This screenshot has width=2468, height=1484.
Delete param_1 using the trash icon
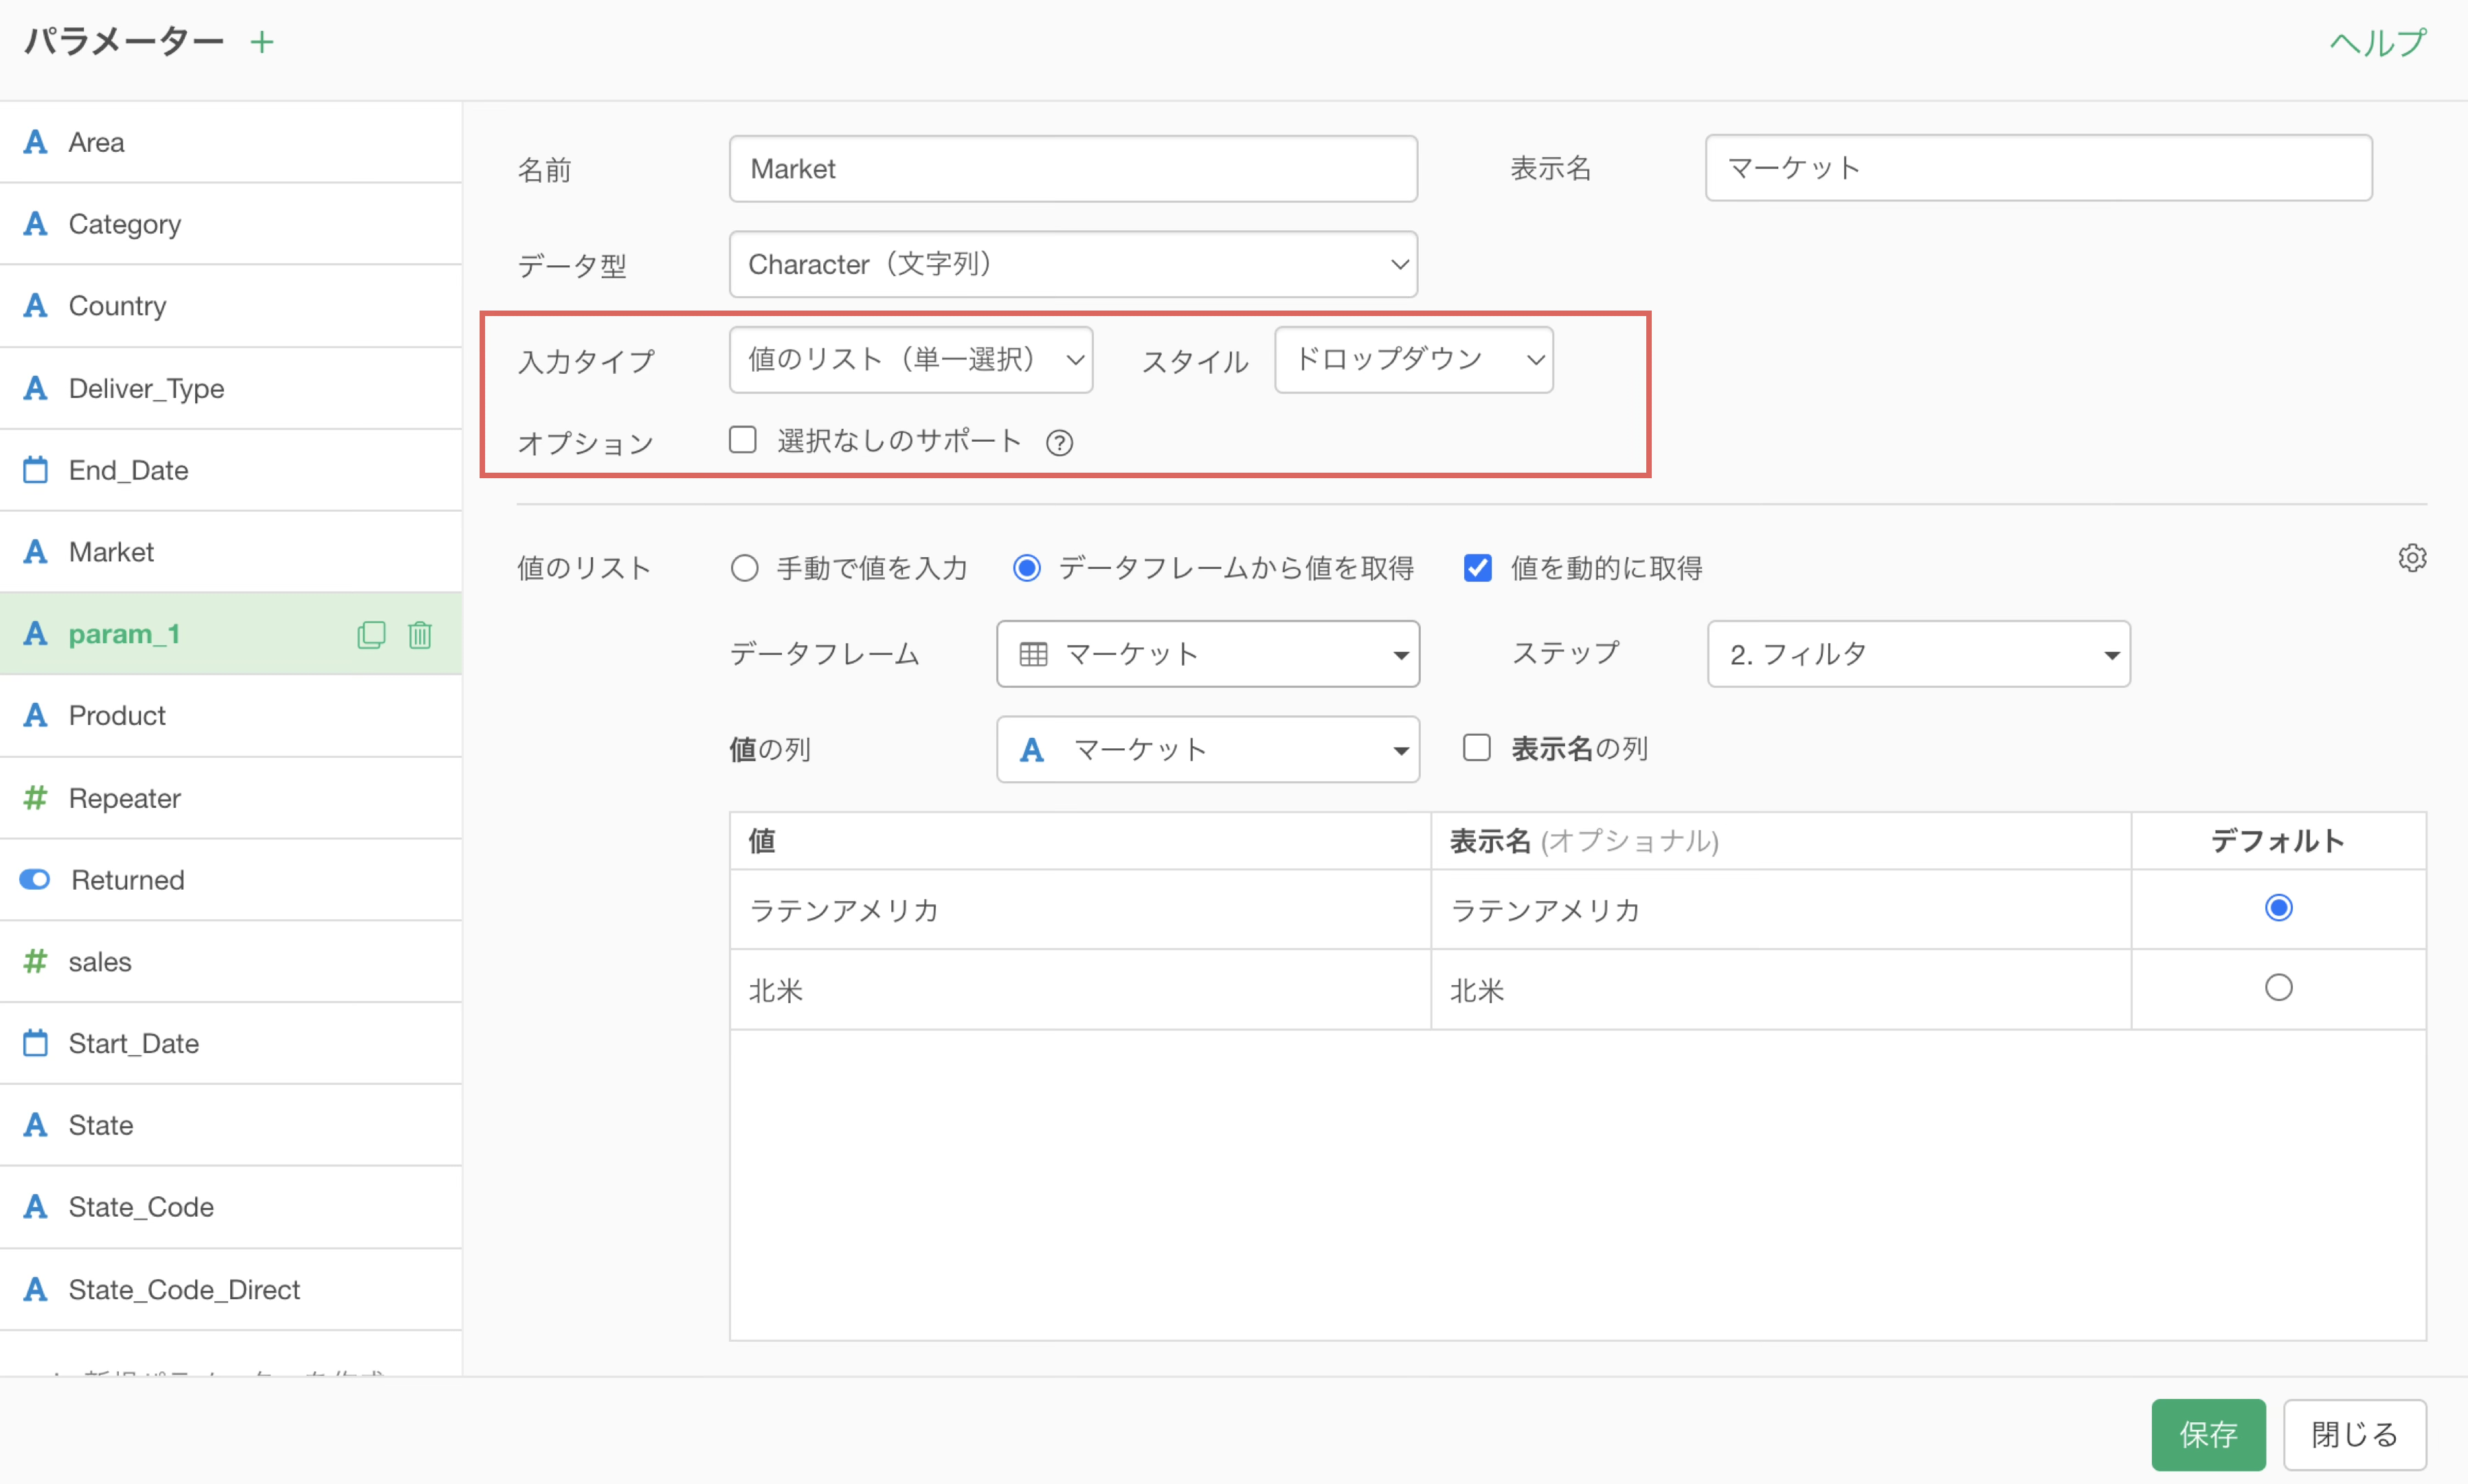[x=420, y=635]
